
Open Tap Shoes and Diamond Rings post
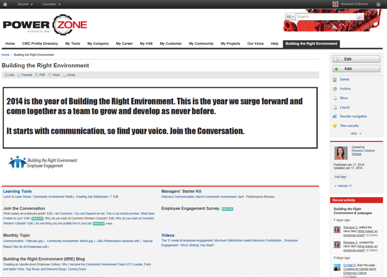(46, 269)
